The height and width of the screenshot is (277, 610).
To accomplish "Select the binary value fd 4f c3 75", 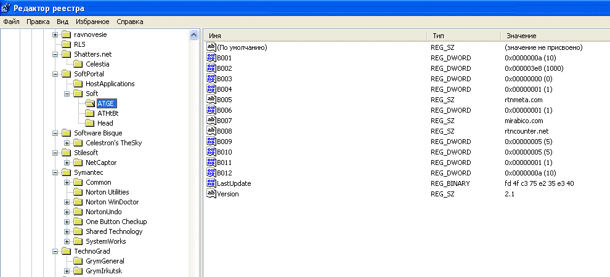I will (539, 183).
